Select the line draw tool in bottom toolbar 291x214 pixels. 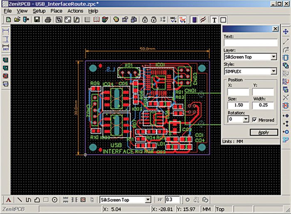coord(19,200)
